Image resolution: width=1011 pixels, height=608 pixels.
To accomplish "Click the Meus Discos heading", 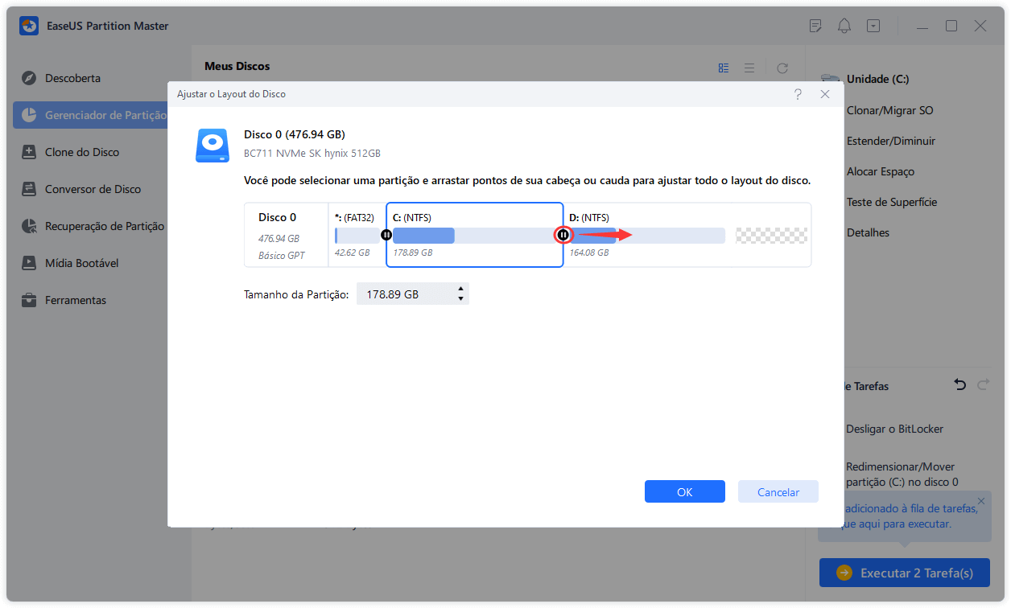I will [x=237, y=66].
